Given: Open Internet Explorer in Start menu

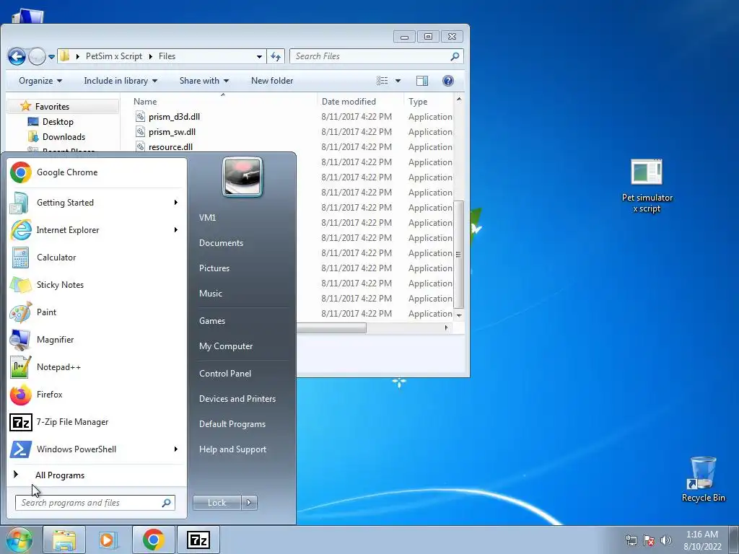Looking at the screenshot, I should pos(97,230).
